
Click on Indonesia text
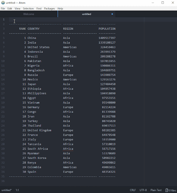35,52
